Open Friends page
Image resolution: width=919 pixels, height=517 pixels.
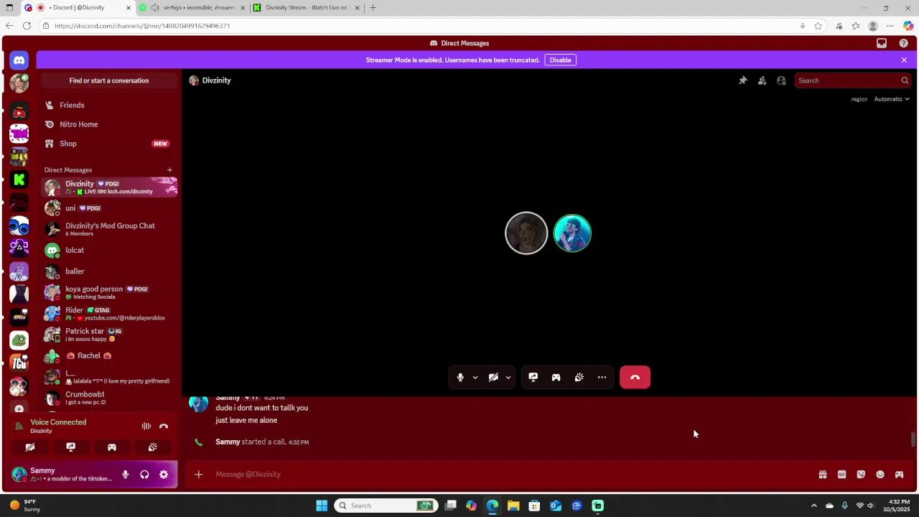coord(109,106)
